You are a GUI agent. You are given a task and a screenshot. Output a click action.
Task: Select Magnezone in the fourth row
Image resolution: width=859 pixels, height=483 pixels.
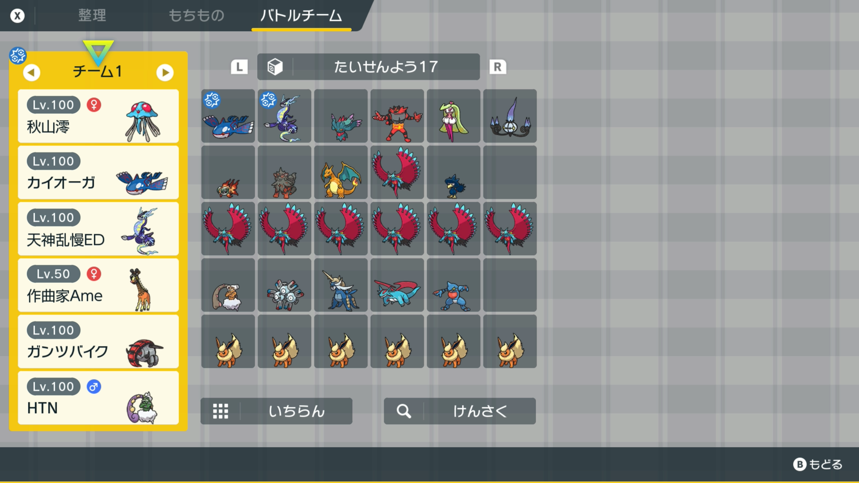click(285, 285)
